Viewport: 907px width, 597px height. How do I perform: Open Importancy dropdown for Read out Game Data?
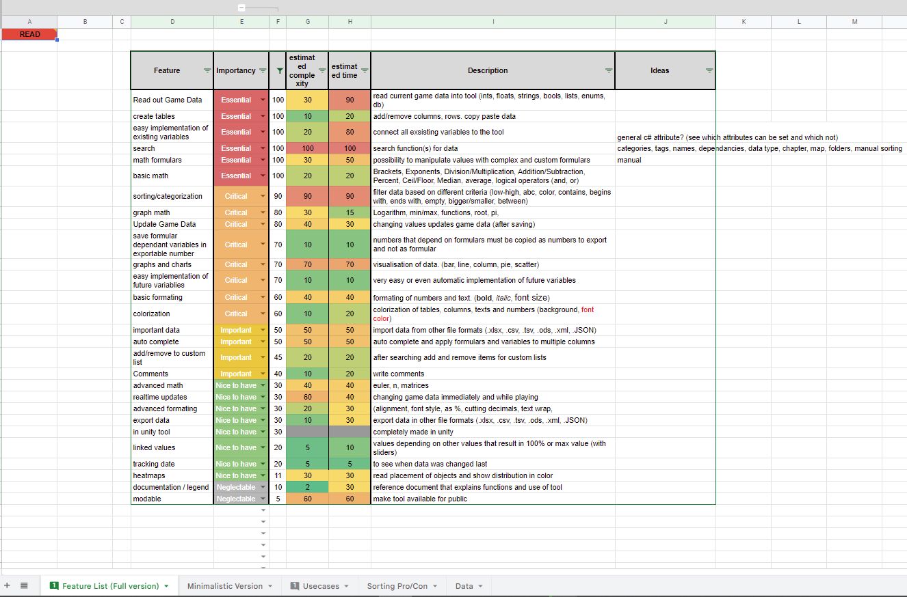pyautogui.click(x=263, y=100)
